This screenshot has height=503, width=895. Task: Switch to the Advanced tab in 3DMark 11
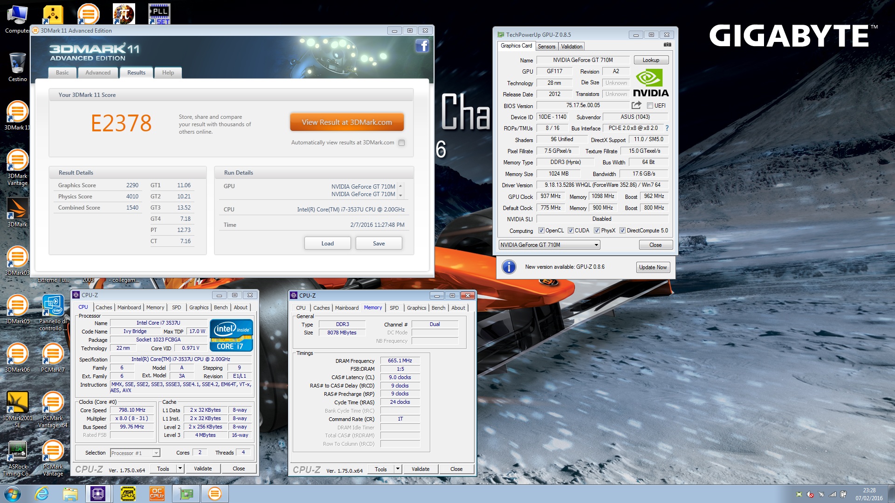click(98, 73)
